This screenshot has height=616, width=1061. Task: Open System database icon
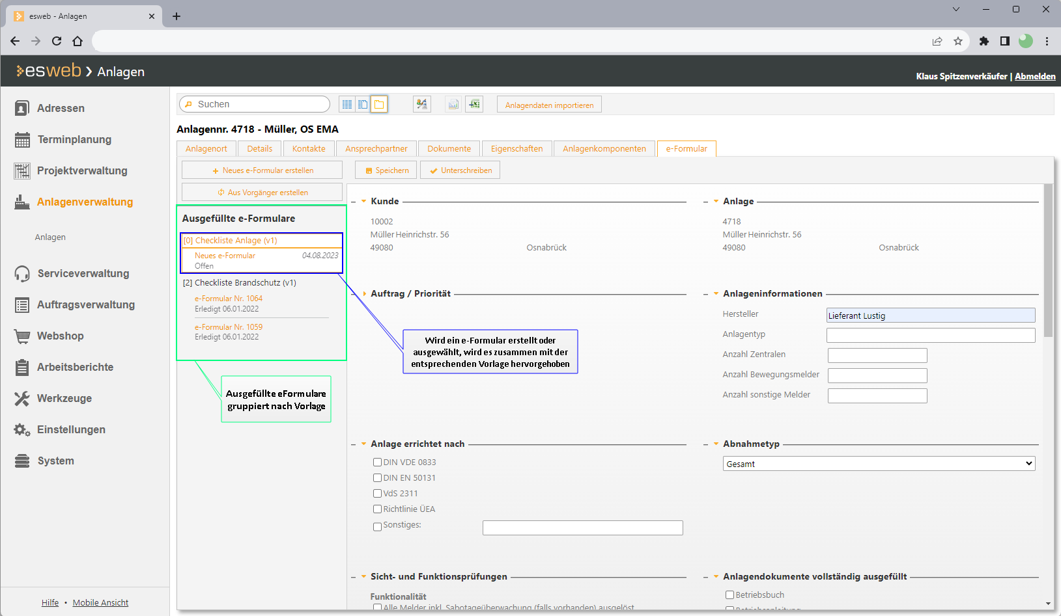point(22,461)
